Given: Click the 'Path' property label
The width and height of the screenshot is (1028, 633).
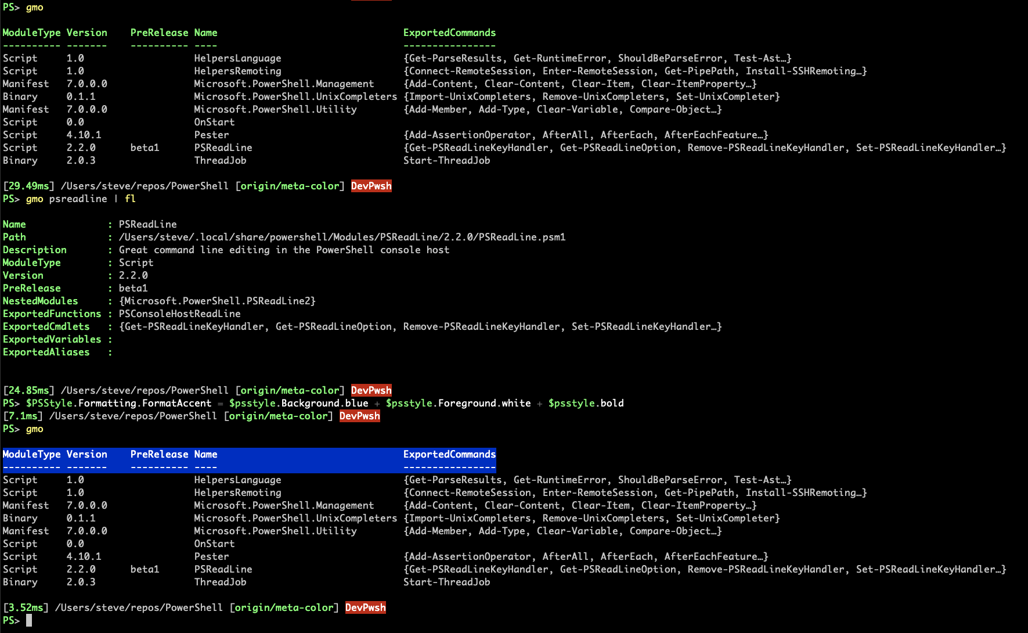Looking at the screenshot, I should tap(14, 237).
